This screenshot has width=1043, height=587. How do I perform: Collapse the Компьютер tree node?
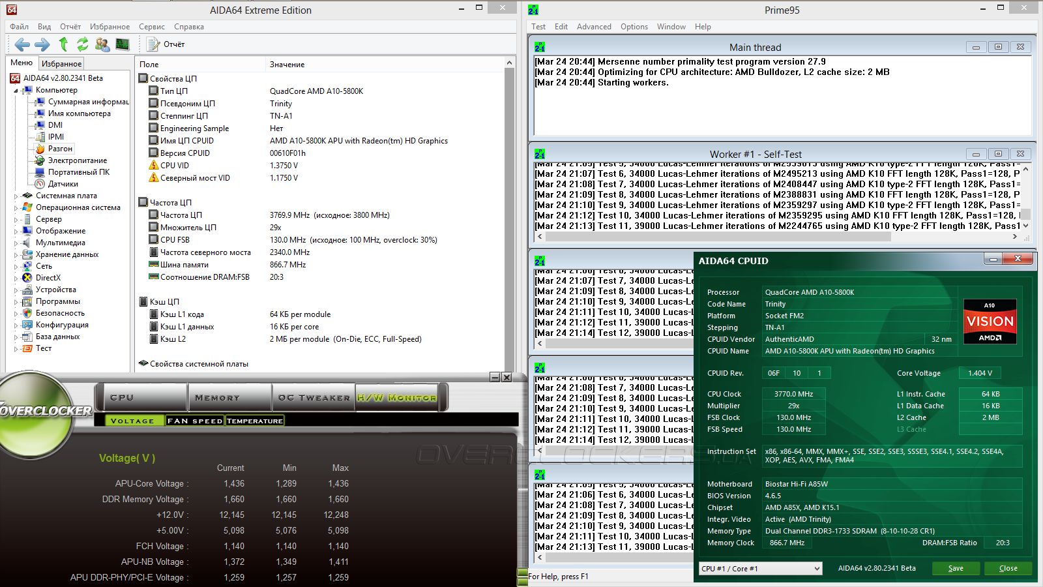pos(16,91)
